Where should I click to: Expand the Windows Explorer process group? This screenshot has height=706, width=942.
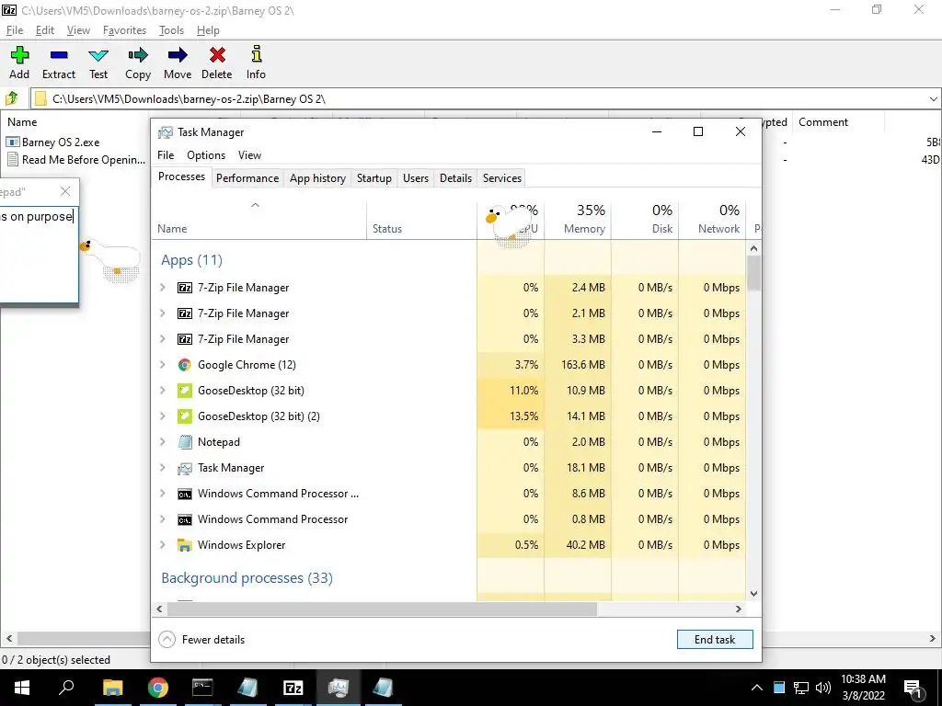162,545
